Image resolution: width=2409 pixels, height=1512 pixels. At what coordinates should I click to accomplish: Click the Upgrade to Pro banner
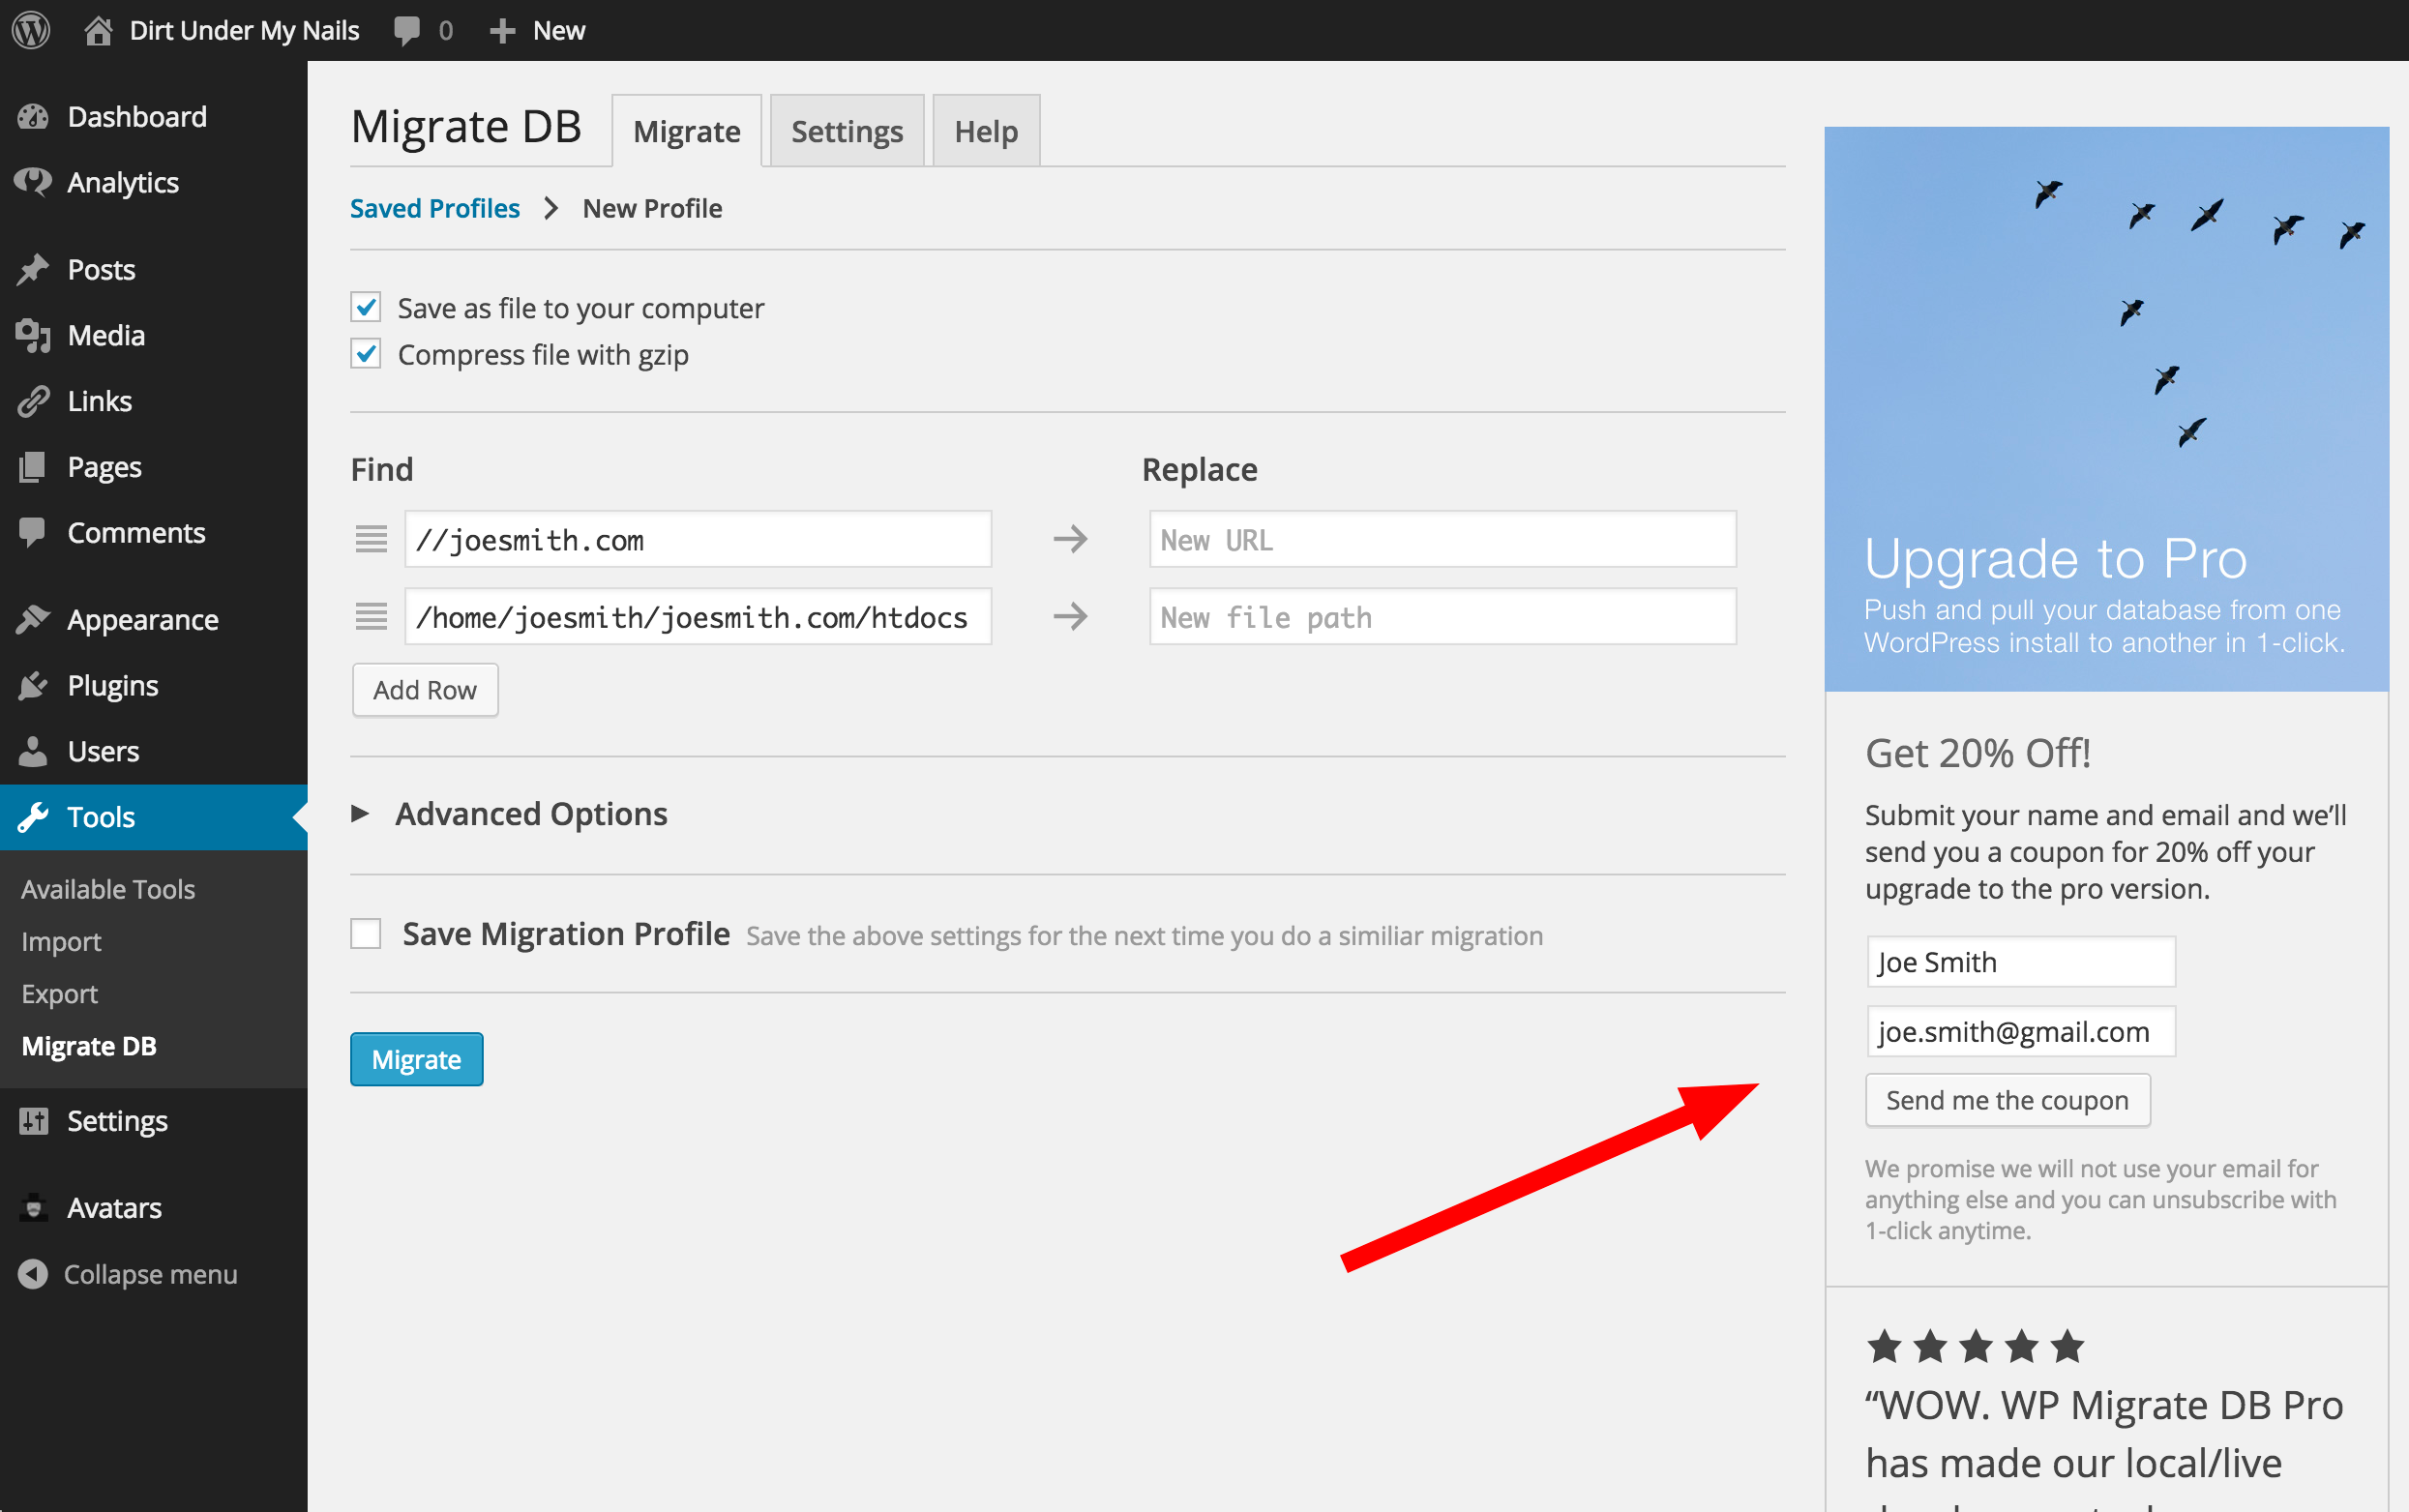click(2106, 408)
